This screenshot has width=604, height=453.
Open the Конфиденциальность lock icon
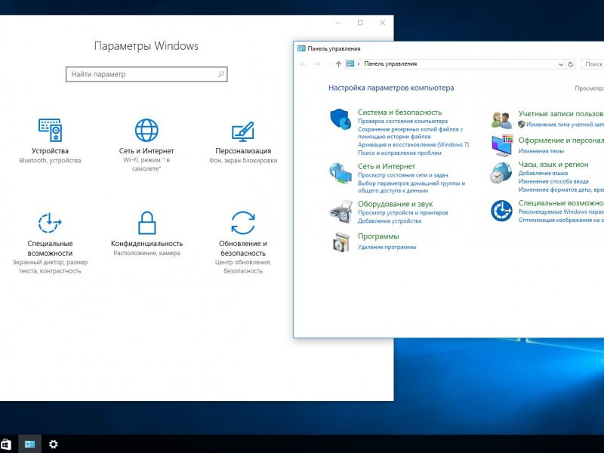pyautogui.click(x=146, y=223)
